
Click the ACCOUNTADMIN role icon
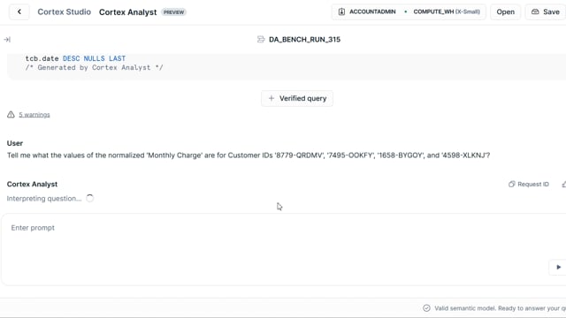click(341, 11)
